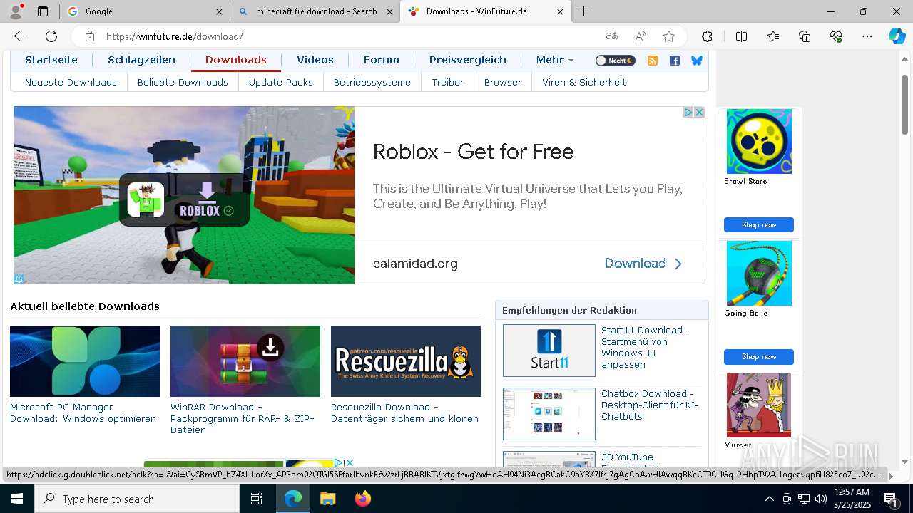Open Update Packs category
The image size is (913, 513).
(x=281, y=82)
